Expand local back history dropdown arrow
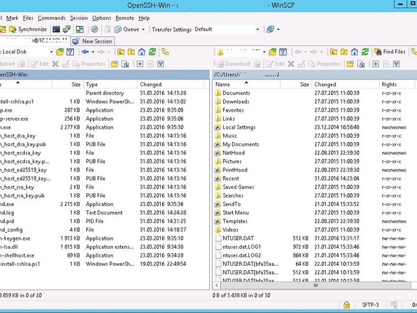Viewport: 417px width, 313px height. (93, 52)
